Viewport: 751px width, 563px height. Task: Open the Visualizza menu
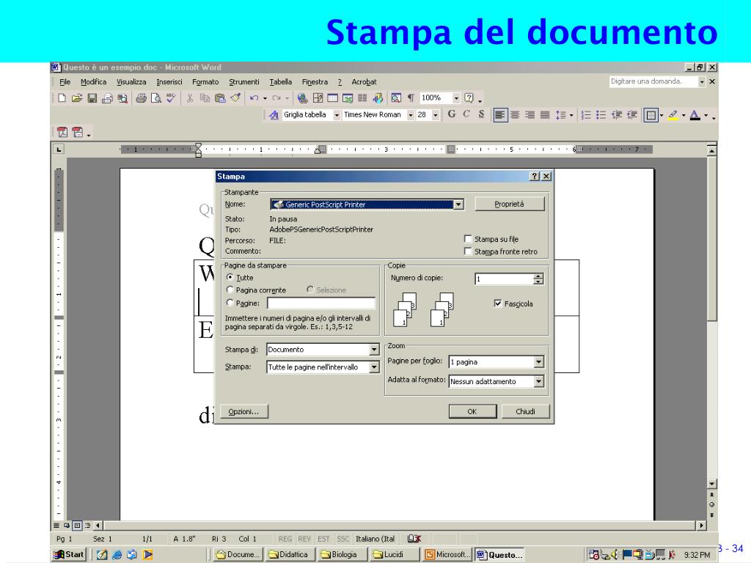point(131,82)
